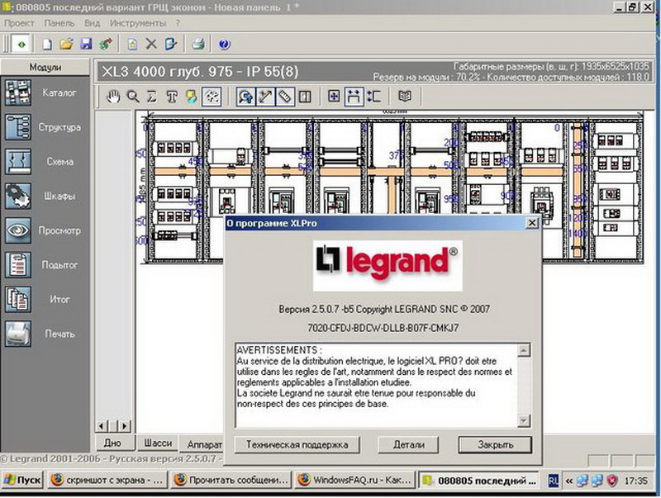Toggle the dotted snap tool button
661x498 pixels.
[x=212, y=97]
